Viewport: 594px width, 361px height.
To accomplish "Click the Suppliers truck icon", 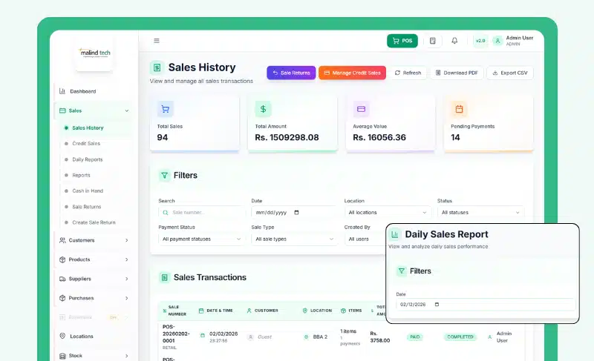I will [62, 279].
